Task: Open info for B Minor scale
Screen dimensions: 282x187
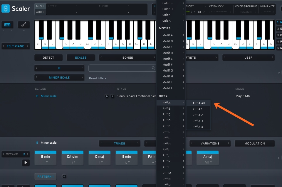Action: pos(112,96)
